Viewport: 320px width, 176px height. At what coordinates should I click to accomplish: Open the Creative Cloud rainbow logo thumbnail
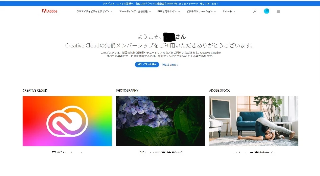[67, 121]
